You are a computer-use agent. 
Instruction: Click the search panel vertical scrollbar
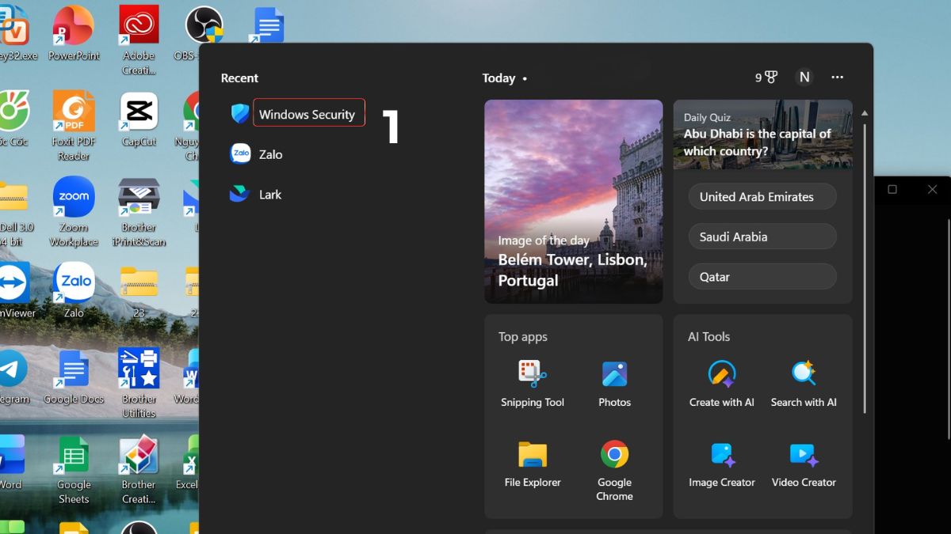click(865, 267)
